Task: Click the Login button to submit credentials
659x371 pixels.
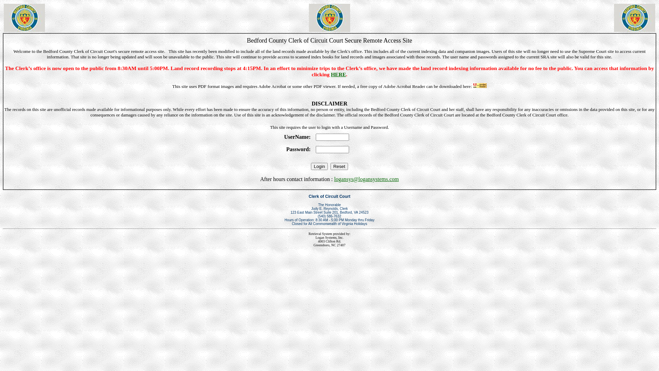Action: click(x=319, y=166)
